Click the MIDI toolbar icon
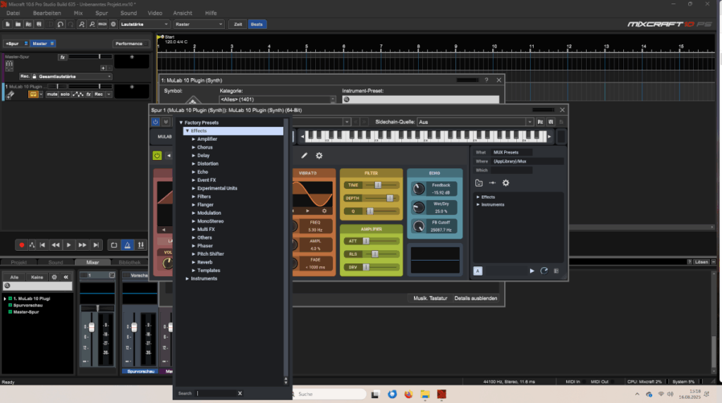 (102, 24)
